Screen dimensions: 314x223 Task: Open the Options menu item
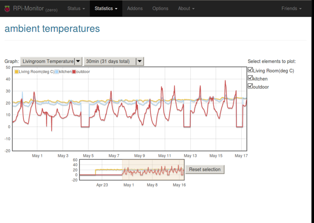[x=160, y=8]
